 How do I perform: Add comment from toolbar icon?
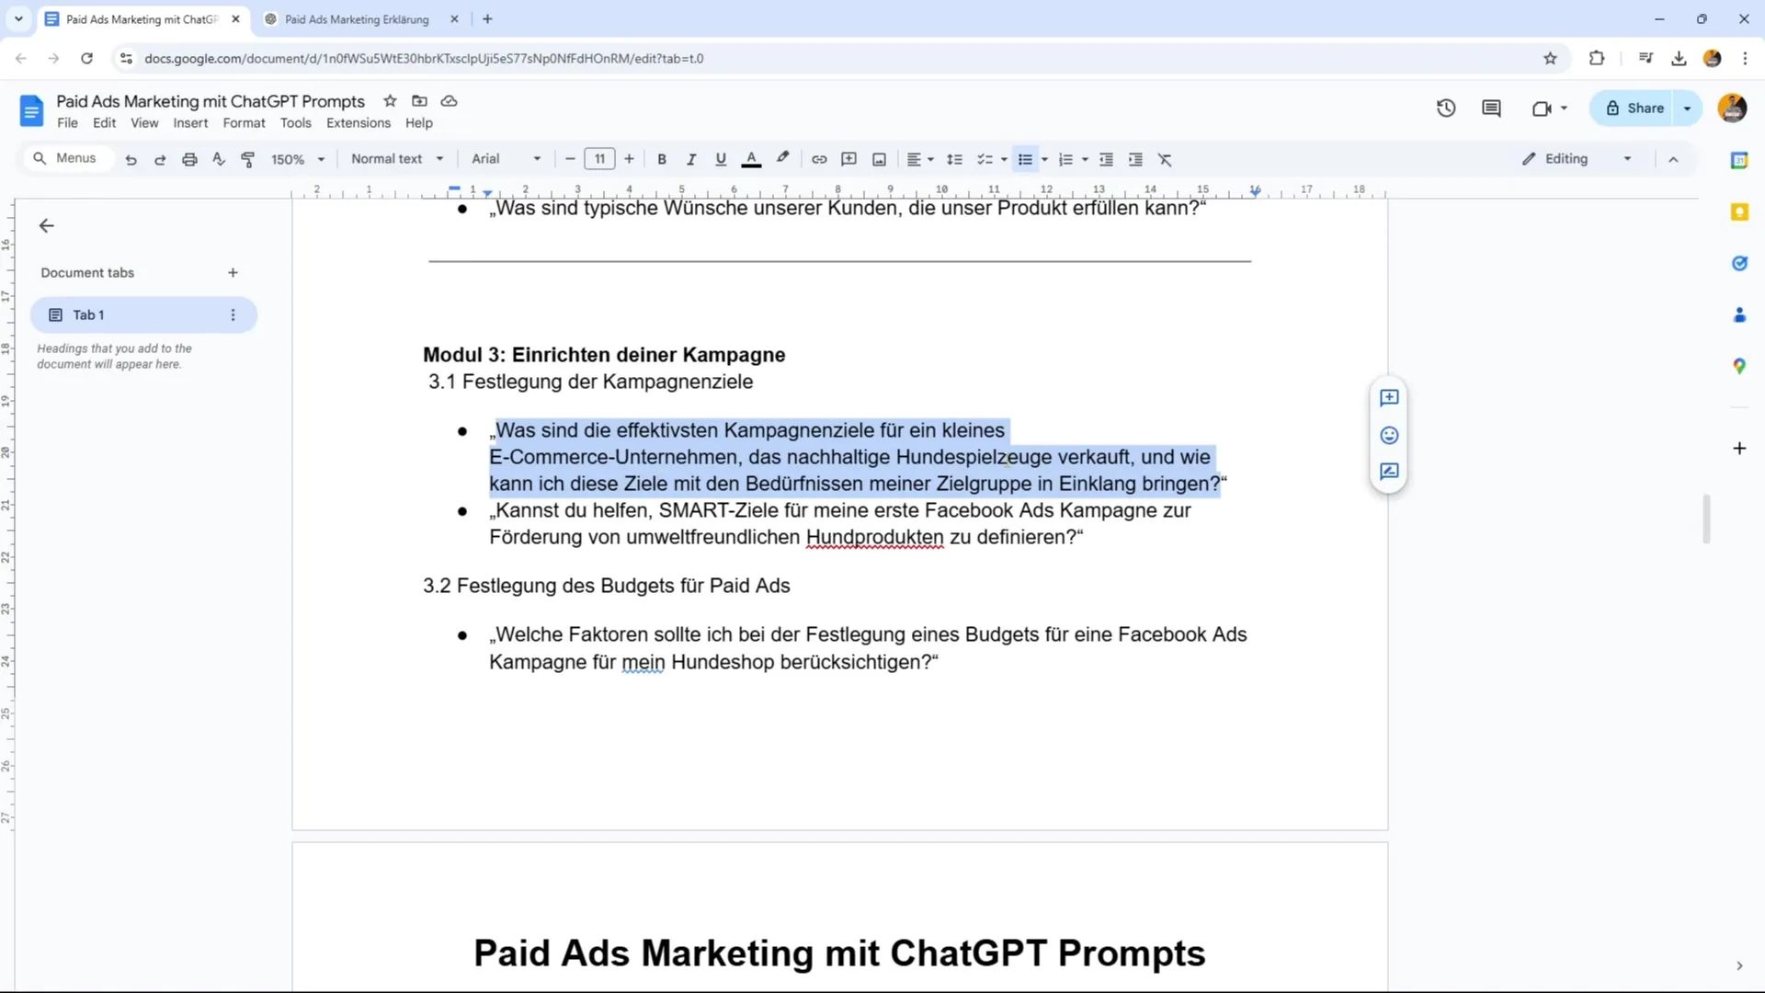tap(849, 159)
